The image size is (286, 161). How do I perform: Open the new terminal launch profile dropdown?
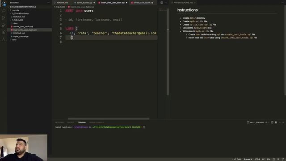click(269, 122)
